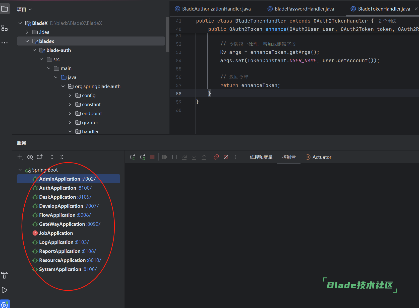
Task: Click the 2 个用法 usages hint
Action: (388, 21)
